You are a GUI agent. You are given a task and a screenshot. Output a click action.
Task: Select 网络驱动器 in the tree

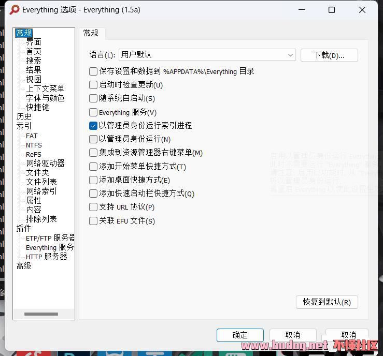[x=45, y=163]
